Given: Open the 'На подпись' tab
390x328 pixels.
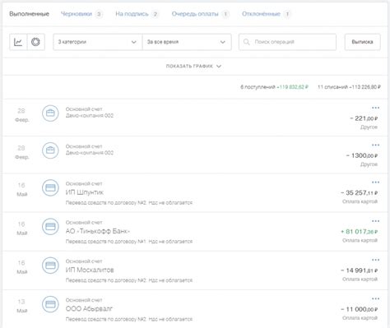Looking at the screenshot, I should pyautogui.click(x=137, y=14).
